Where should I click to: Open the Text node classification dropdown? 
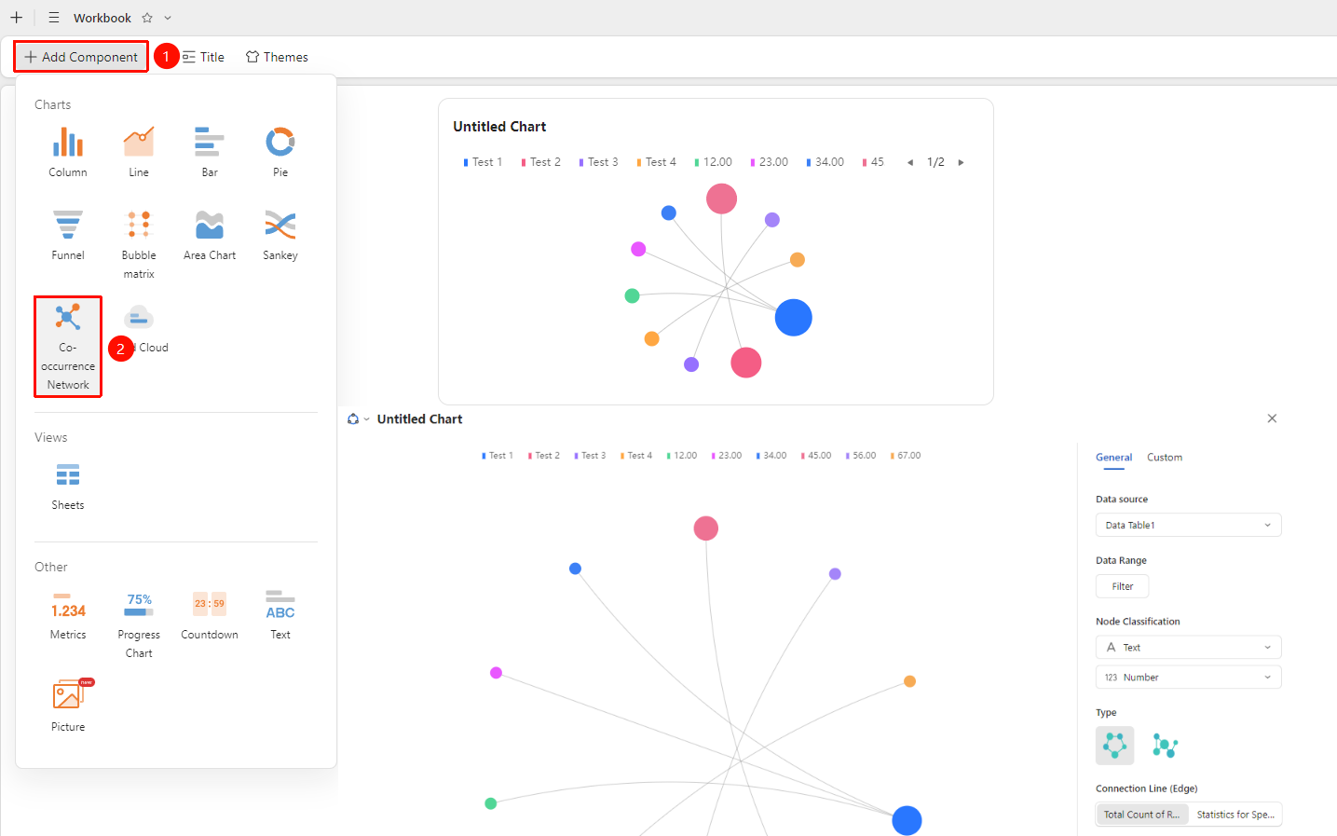click(1189, 648)
